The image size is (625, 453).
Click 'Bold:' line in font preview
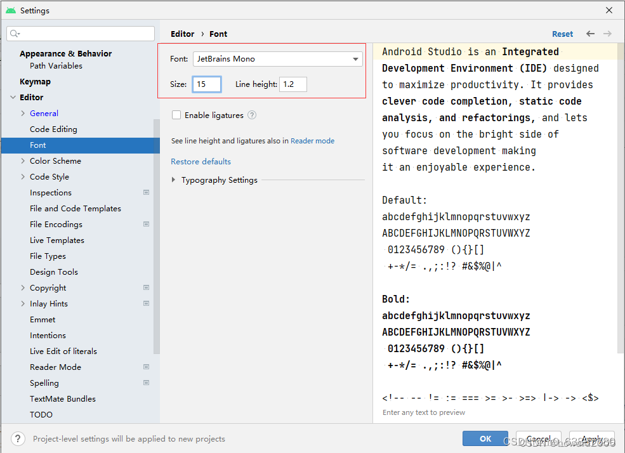pyautogui.click(x=396, y=299)
